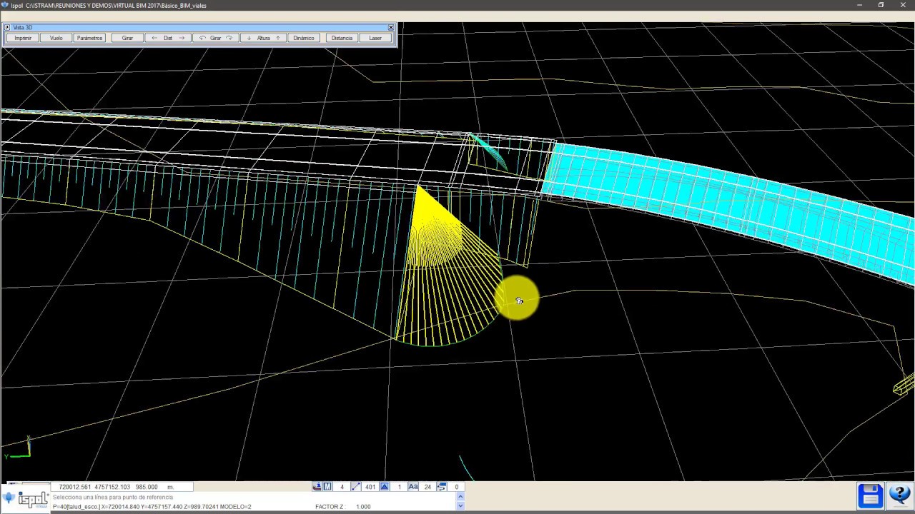
Task: Rotate view counterclockwise with the Girar arrow
Action: point(202,38)
